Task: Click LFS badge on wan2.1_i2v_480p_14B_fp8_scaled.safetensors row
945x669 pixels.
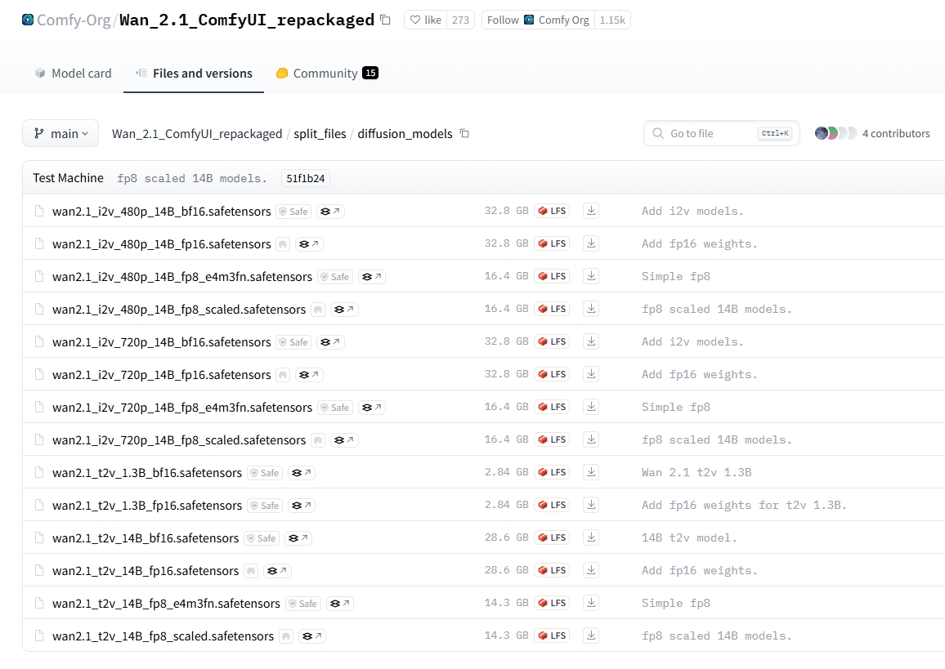Action: click(x=552, y=309)
